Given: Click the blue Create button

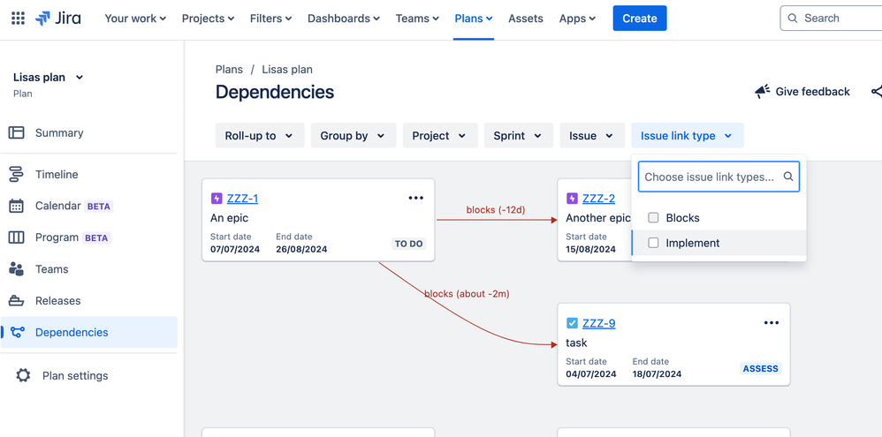Looking at the screenshot, I should [x=639, y=19].
